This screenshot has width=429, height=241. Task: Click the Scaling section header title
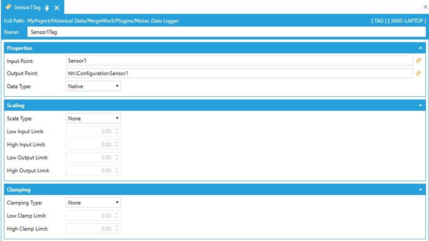pos(15,106)
